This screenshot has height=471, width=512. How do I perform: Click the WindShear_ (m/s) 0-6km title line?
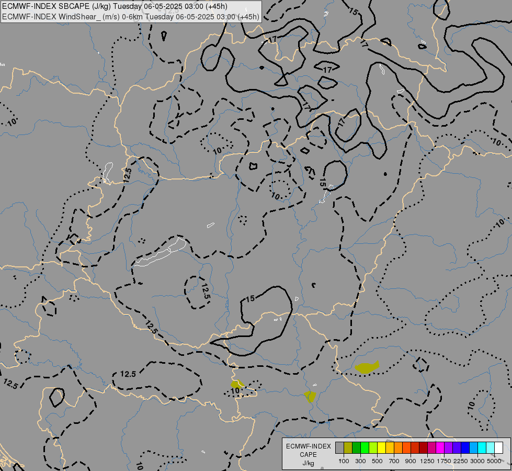pyautogui.click(x=131, y=17)
